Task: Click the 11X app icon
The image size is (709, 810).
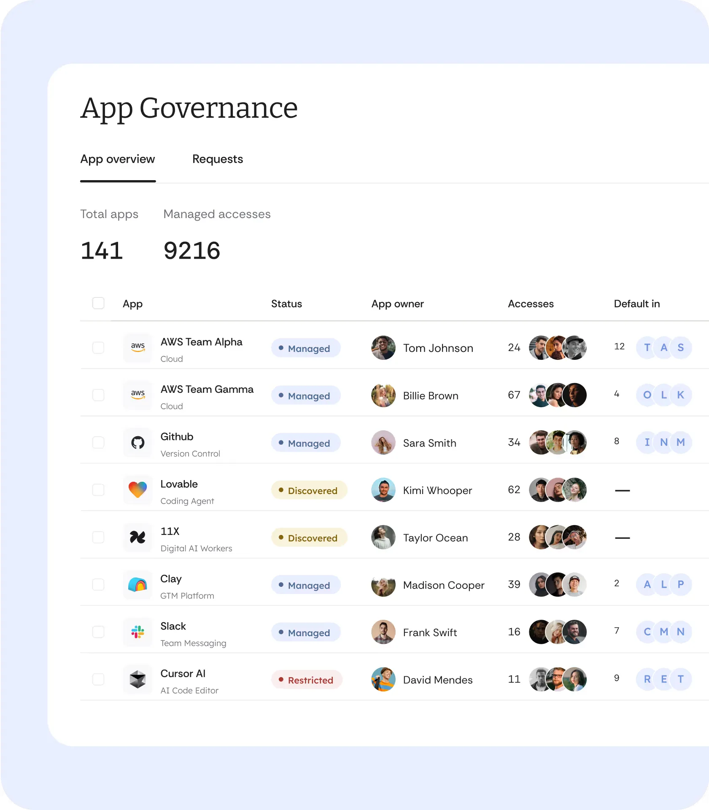Action: pos(137,537)
